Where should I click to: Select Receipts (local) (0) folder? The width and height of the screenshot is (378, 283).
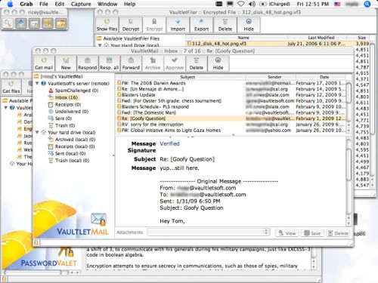tap(72, 146)
